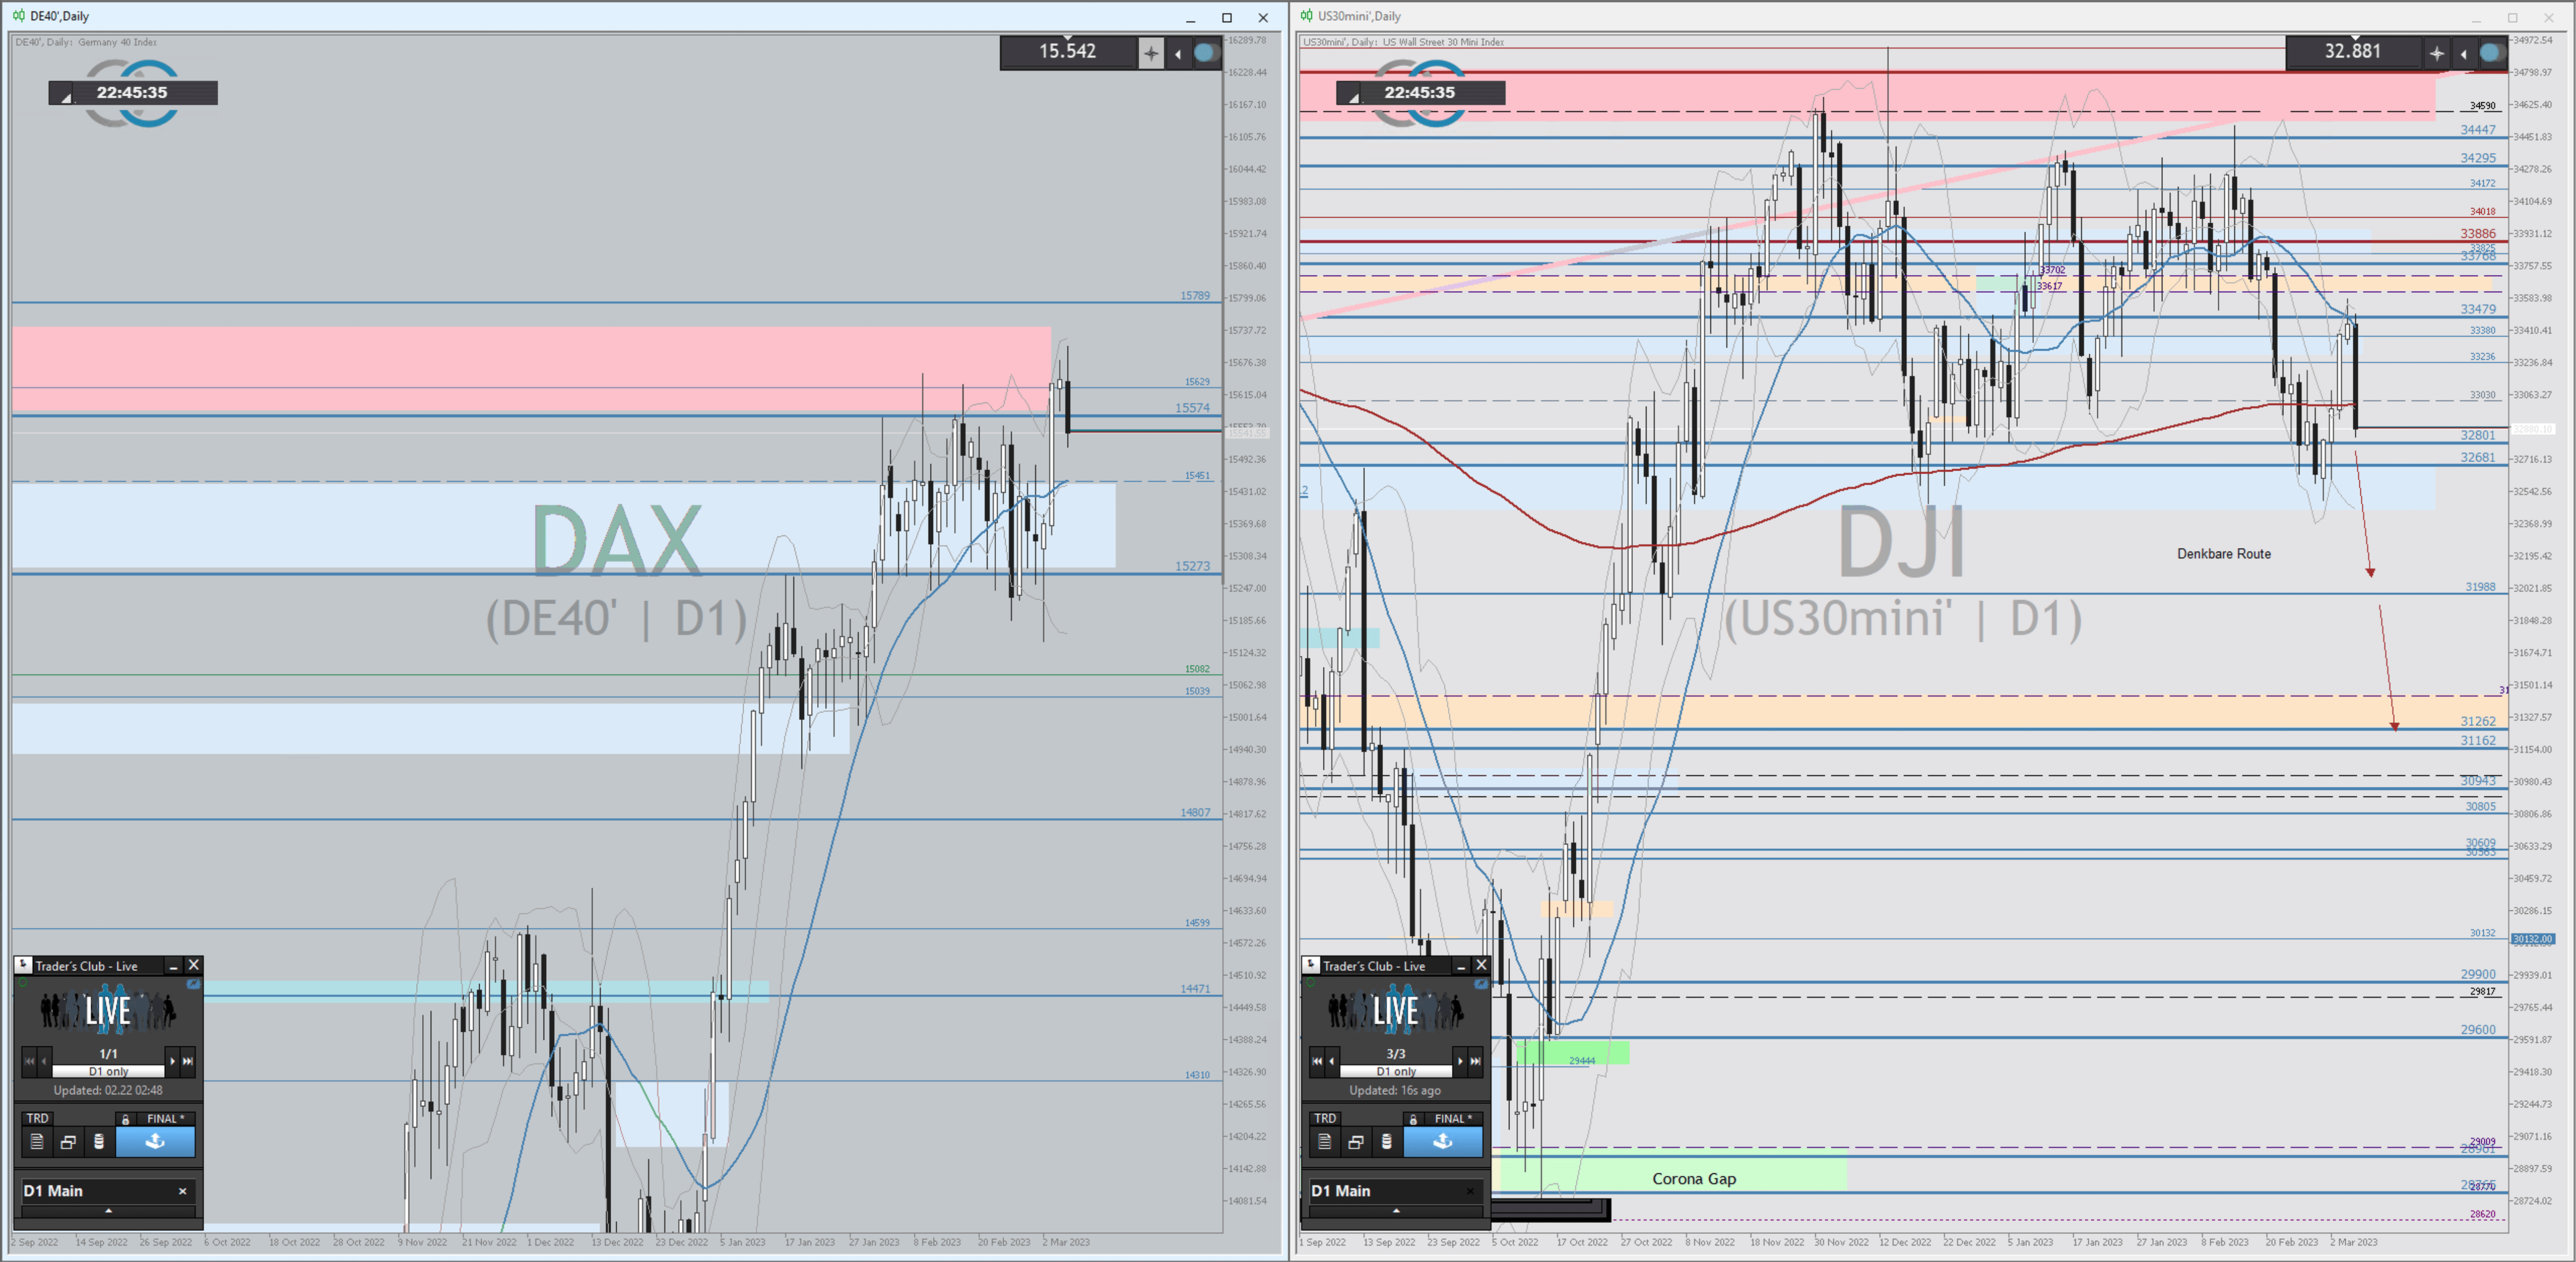
Task: Toggle blue switch in US30mini price panel
Action: [x=2492, y=53]
